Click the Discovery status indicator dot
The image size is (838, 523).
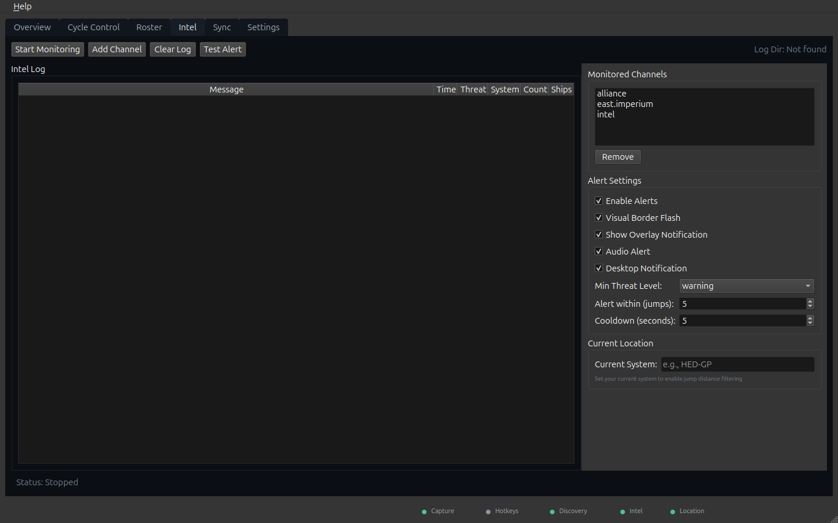552,512
